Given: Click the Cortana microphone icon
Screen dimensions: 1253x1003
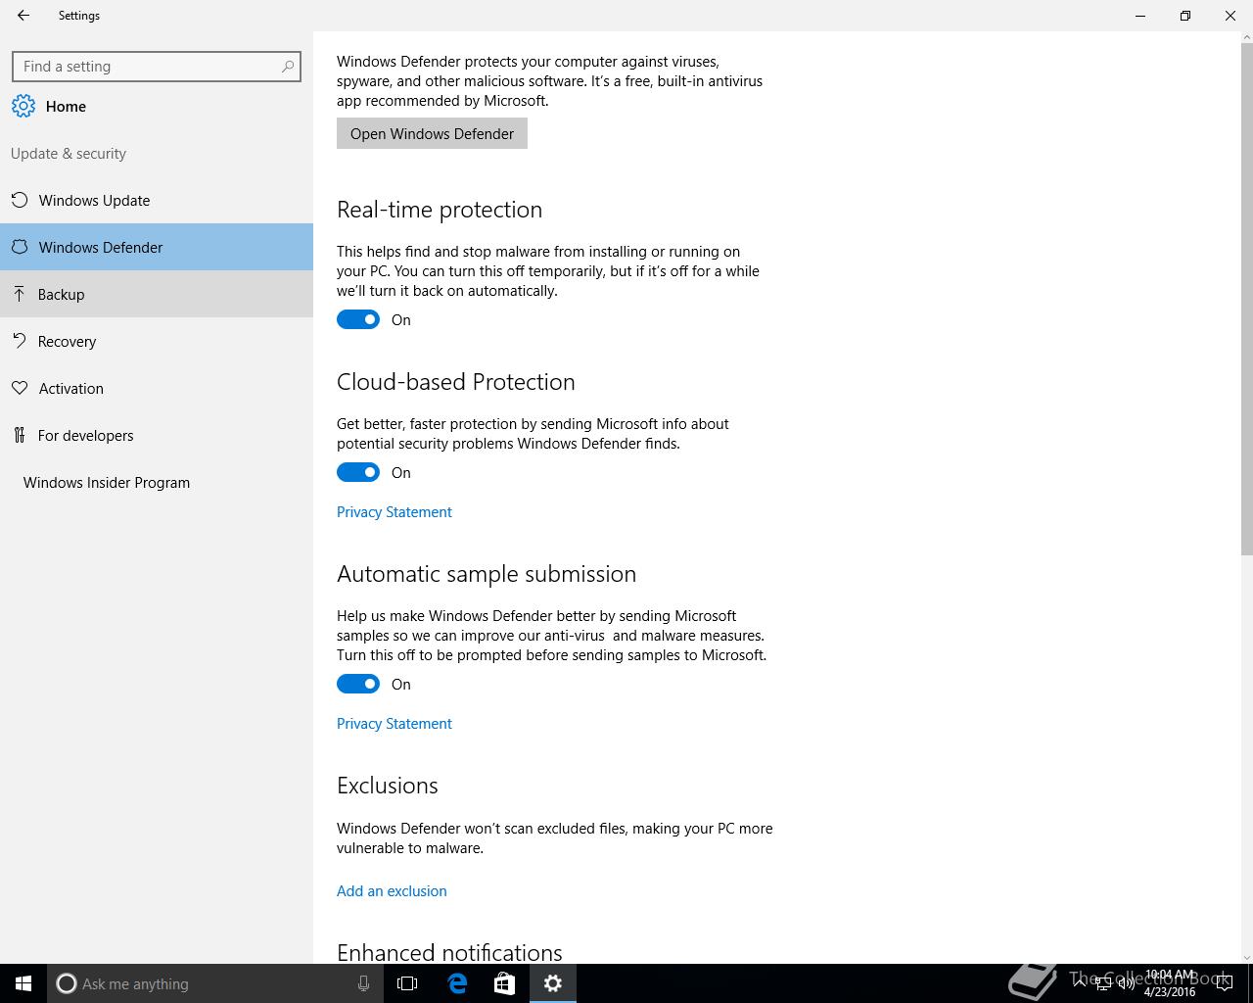Looking at the screenshot, I should point(363,983).
